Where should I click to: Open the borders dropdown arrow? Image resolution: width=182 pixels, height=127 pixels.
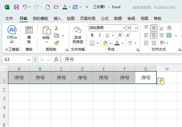point(98,43)
